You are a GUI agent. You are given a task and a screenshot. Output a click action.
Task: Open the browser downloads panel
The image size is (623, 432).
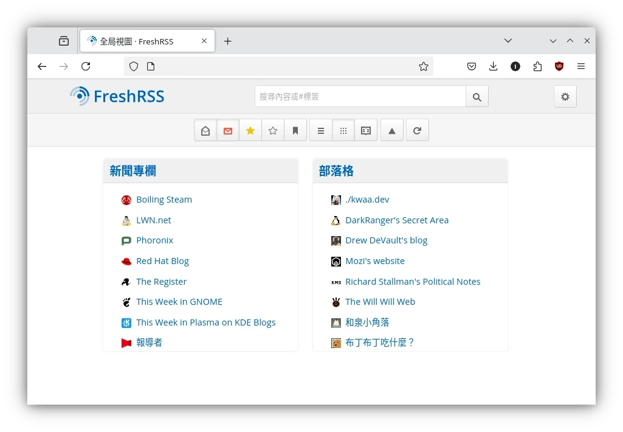pos(493,66)
